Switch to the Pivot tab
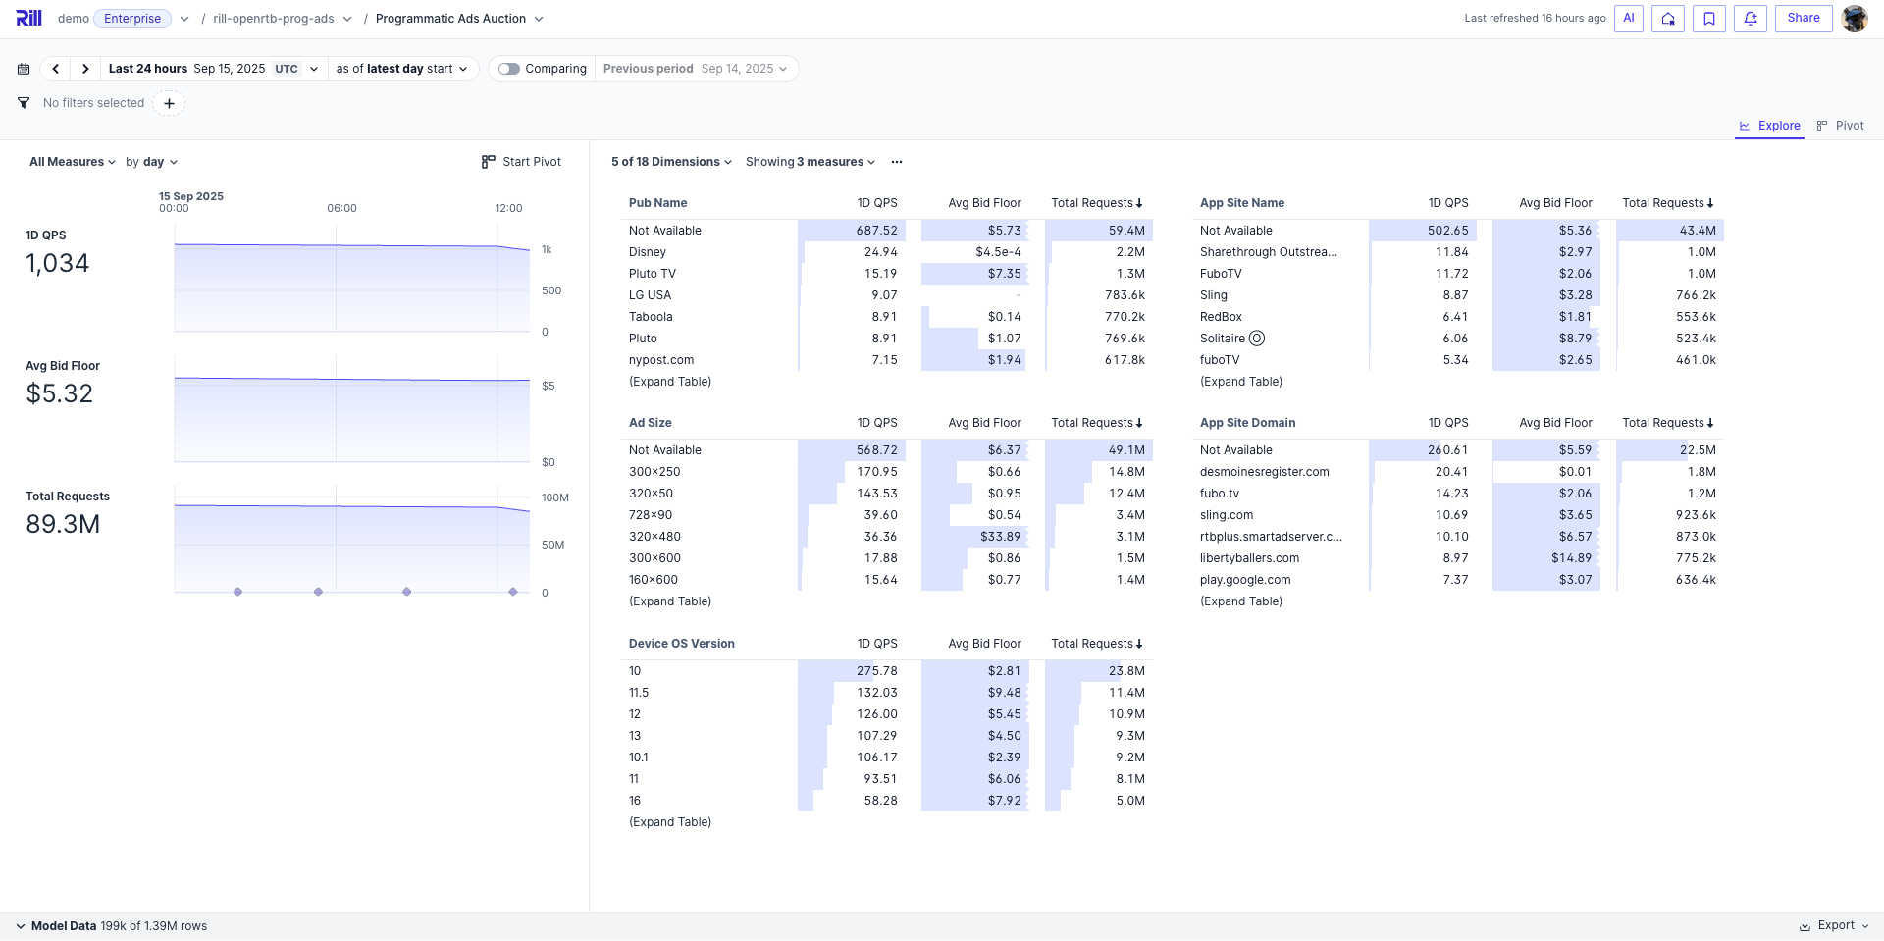Screen dimensions: 1884x941 pos(1840,126)
